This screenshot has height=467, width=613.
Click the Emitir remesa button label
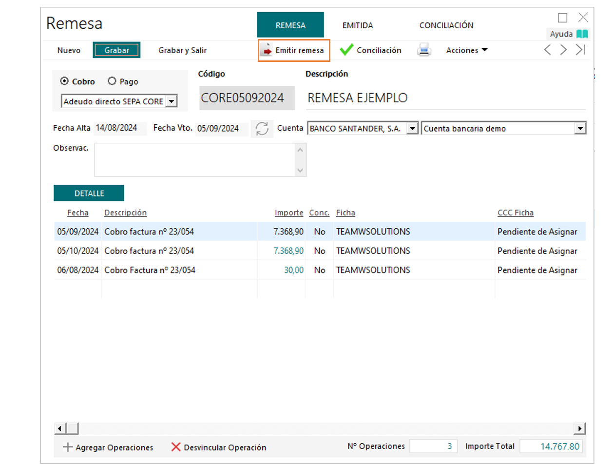tap(300, 50)
